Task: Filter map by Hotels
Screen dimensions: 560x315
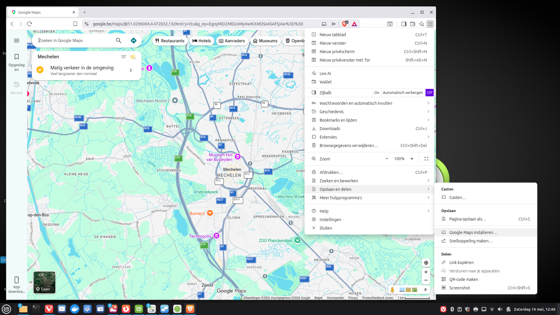Action: (x=202, y=41)
